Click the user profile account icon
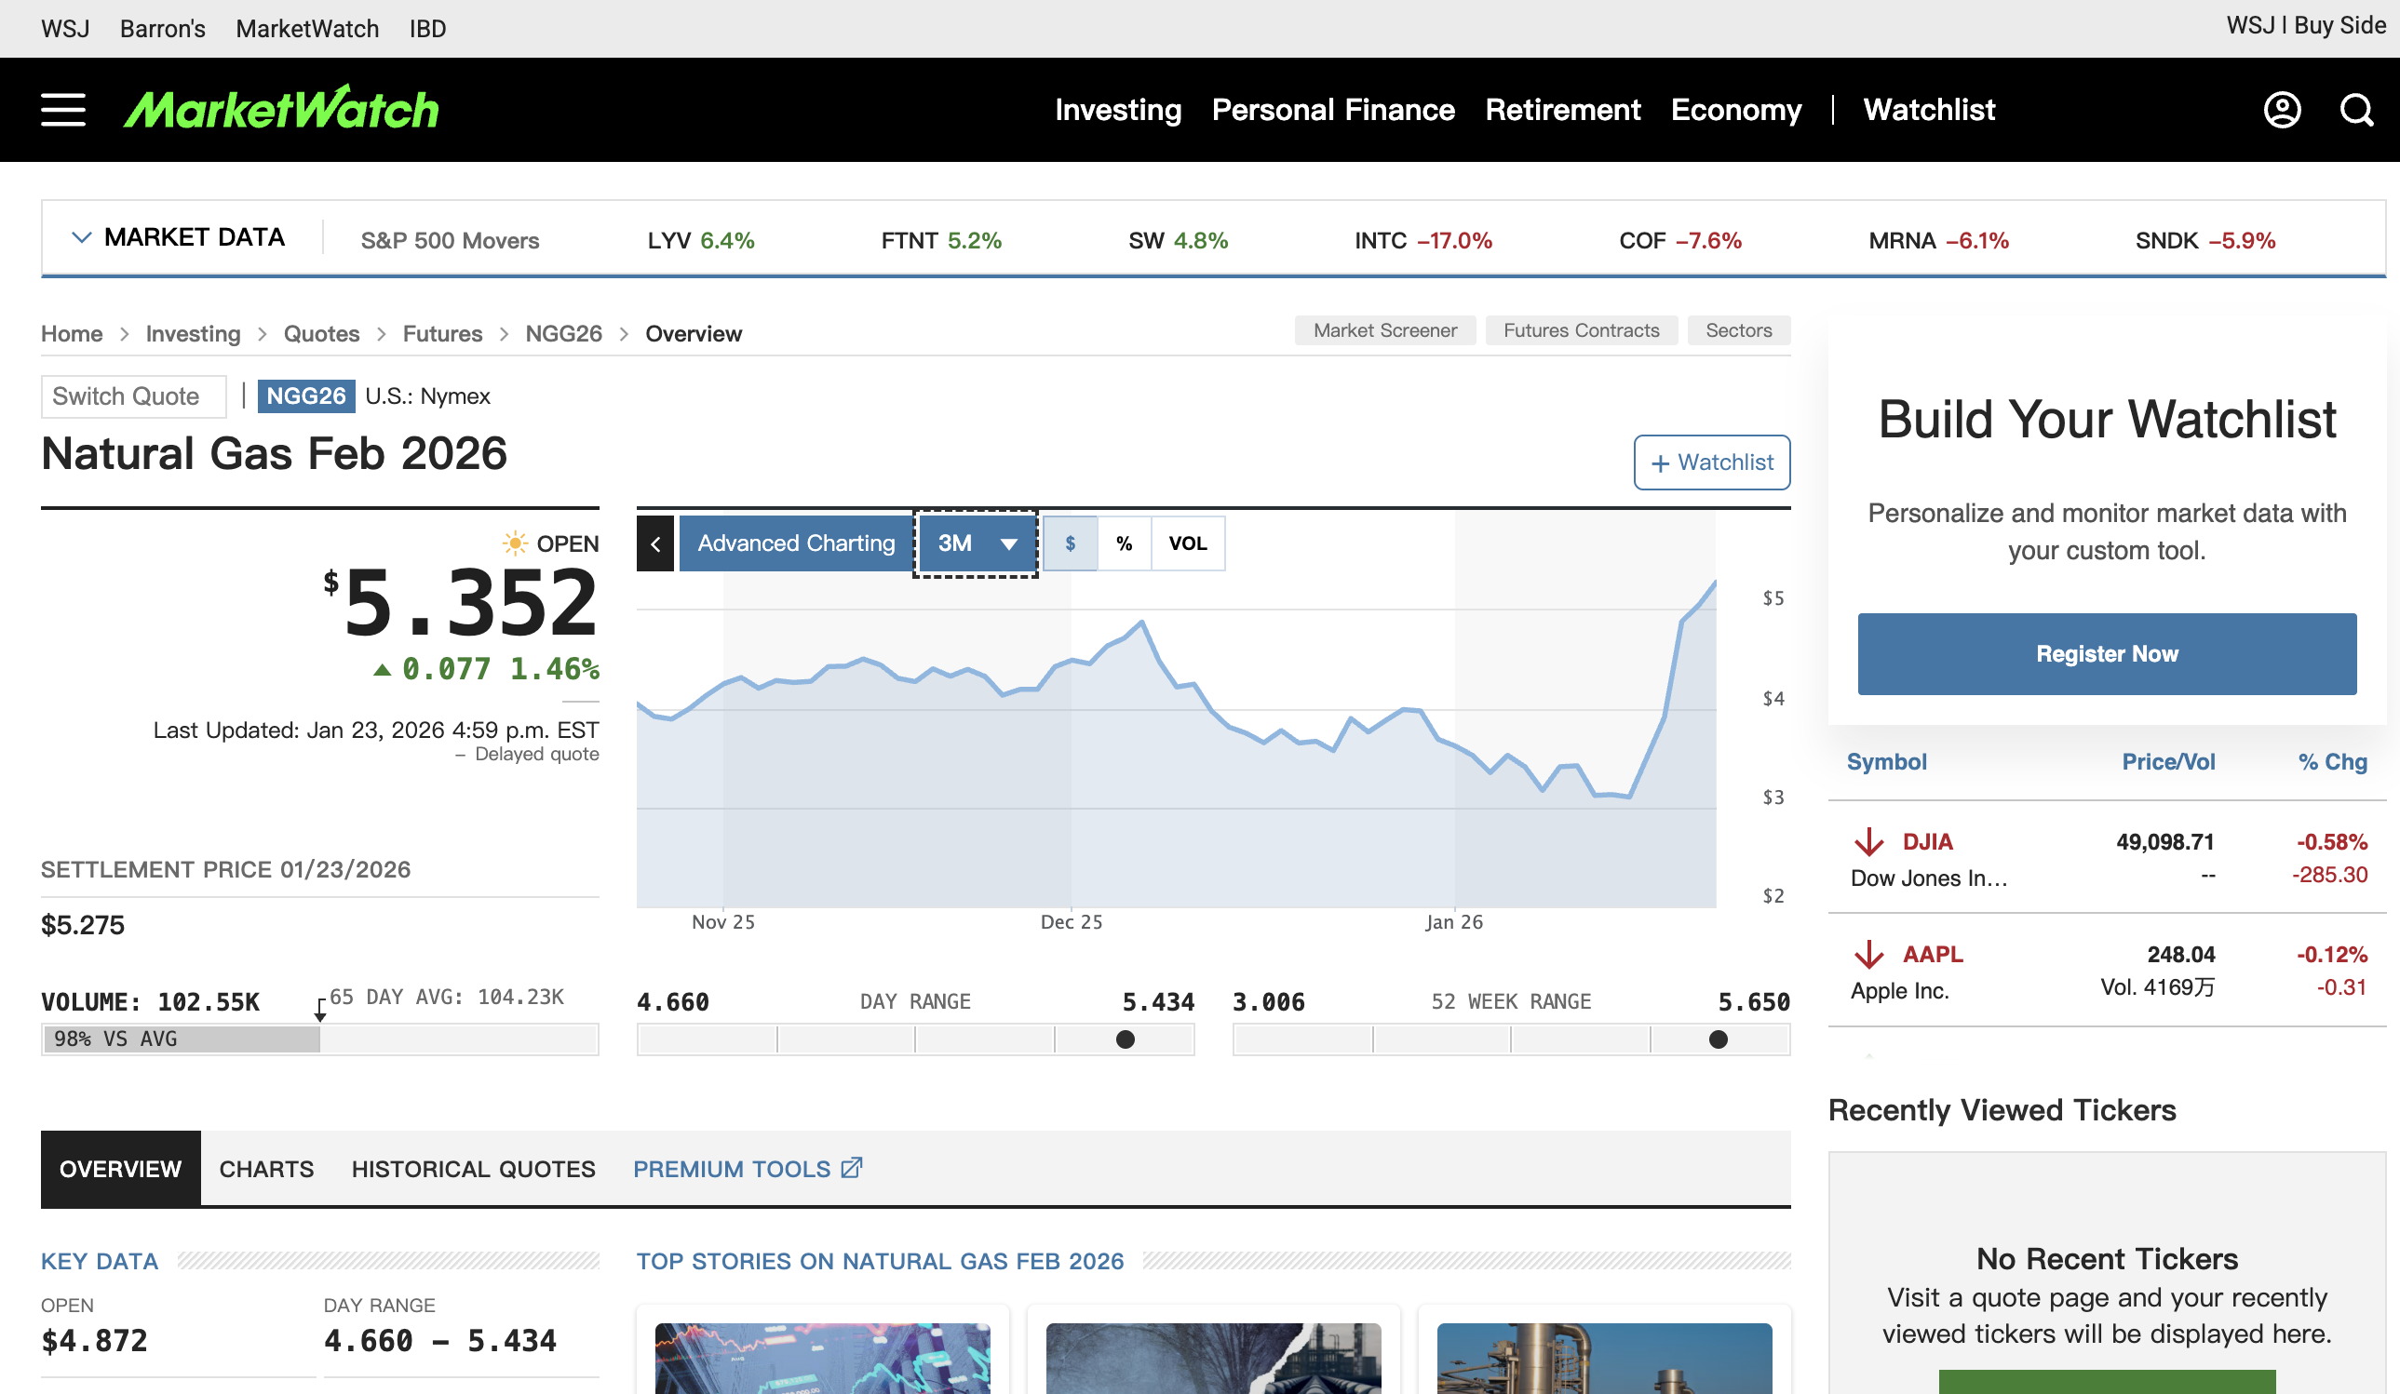 2281,110
